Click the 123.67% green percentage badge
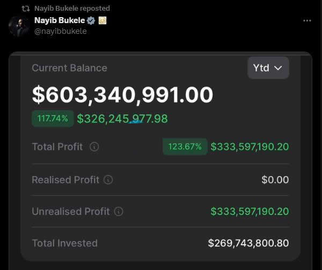This screenshot has height=270, width=322. (185, 147)
